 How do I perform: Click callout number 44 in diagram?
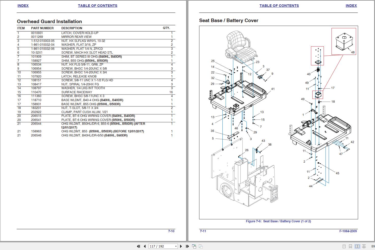pyautogui.click(x=311, y=186)
